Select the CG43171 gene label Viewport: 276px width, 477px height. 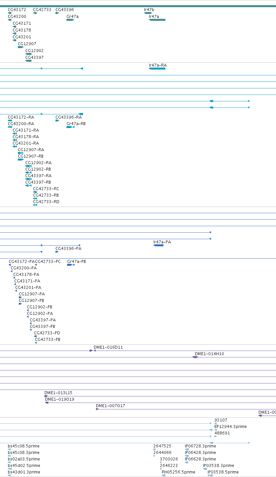pyautogui.click(x=22, y=23)
